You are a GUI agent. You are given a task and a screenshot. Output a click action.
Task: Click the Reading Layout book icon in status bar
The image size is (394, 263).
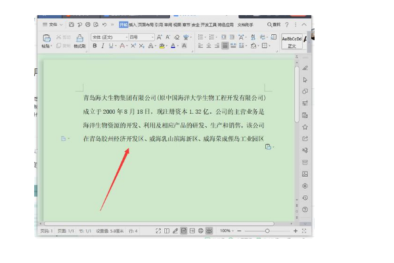167,231
